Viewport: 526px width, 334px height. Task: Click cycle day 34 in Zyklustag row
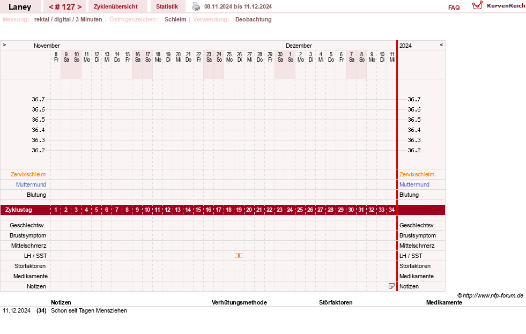[391, 210]
